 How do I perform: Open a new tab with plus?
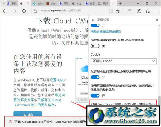tap(120, 4)
